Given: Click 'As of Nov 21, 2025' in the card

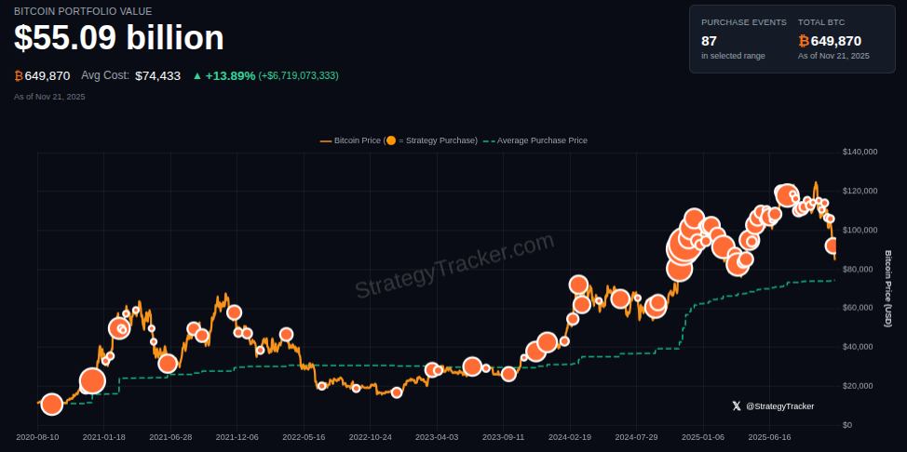Looking at the screenshot, I should click(x=833, y=56).
